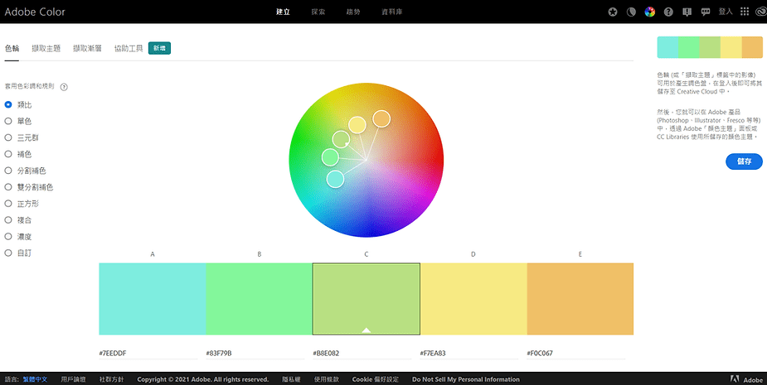Click the 新增 badge button
Image resolution: width=767 pixels, height=385 pixels.
pos(159,48)
